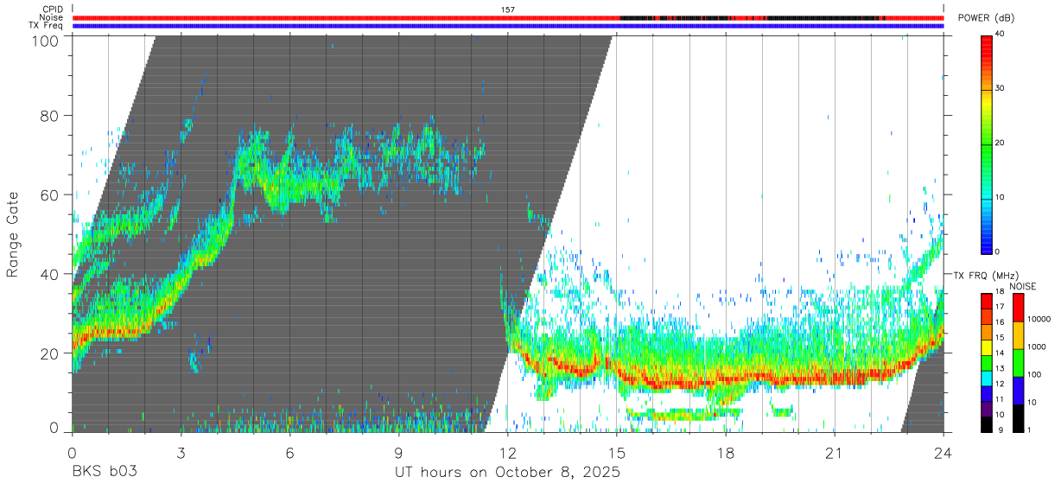Screen dimensions: 1061x490
Task: Click the 15 tick on the UT hours axis
Action: (616, 453)
